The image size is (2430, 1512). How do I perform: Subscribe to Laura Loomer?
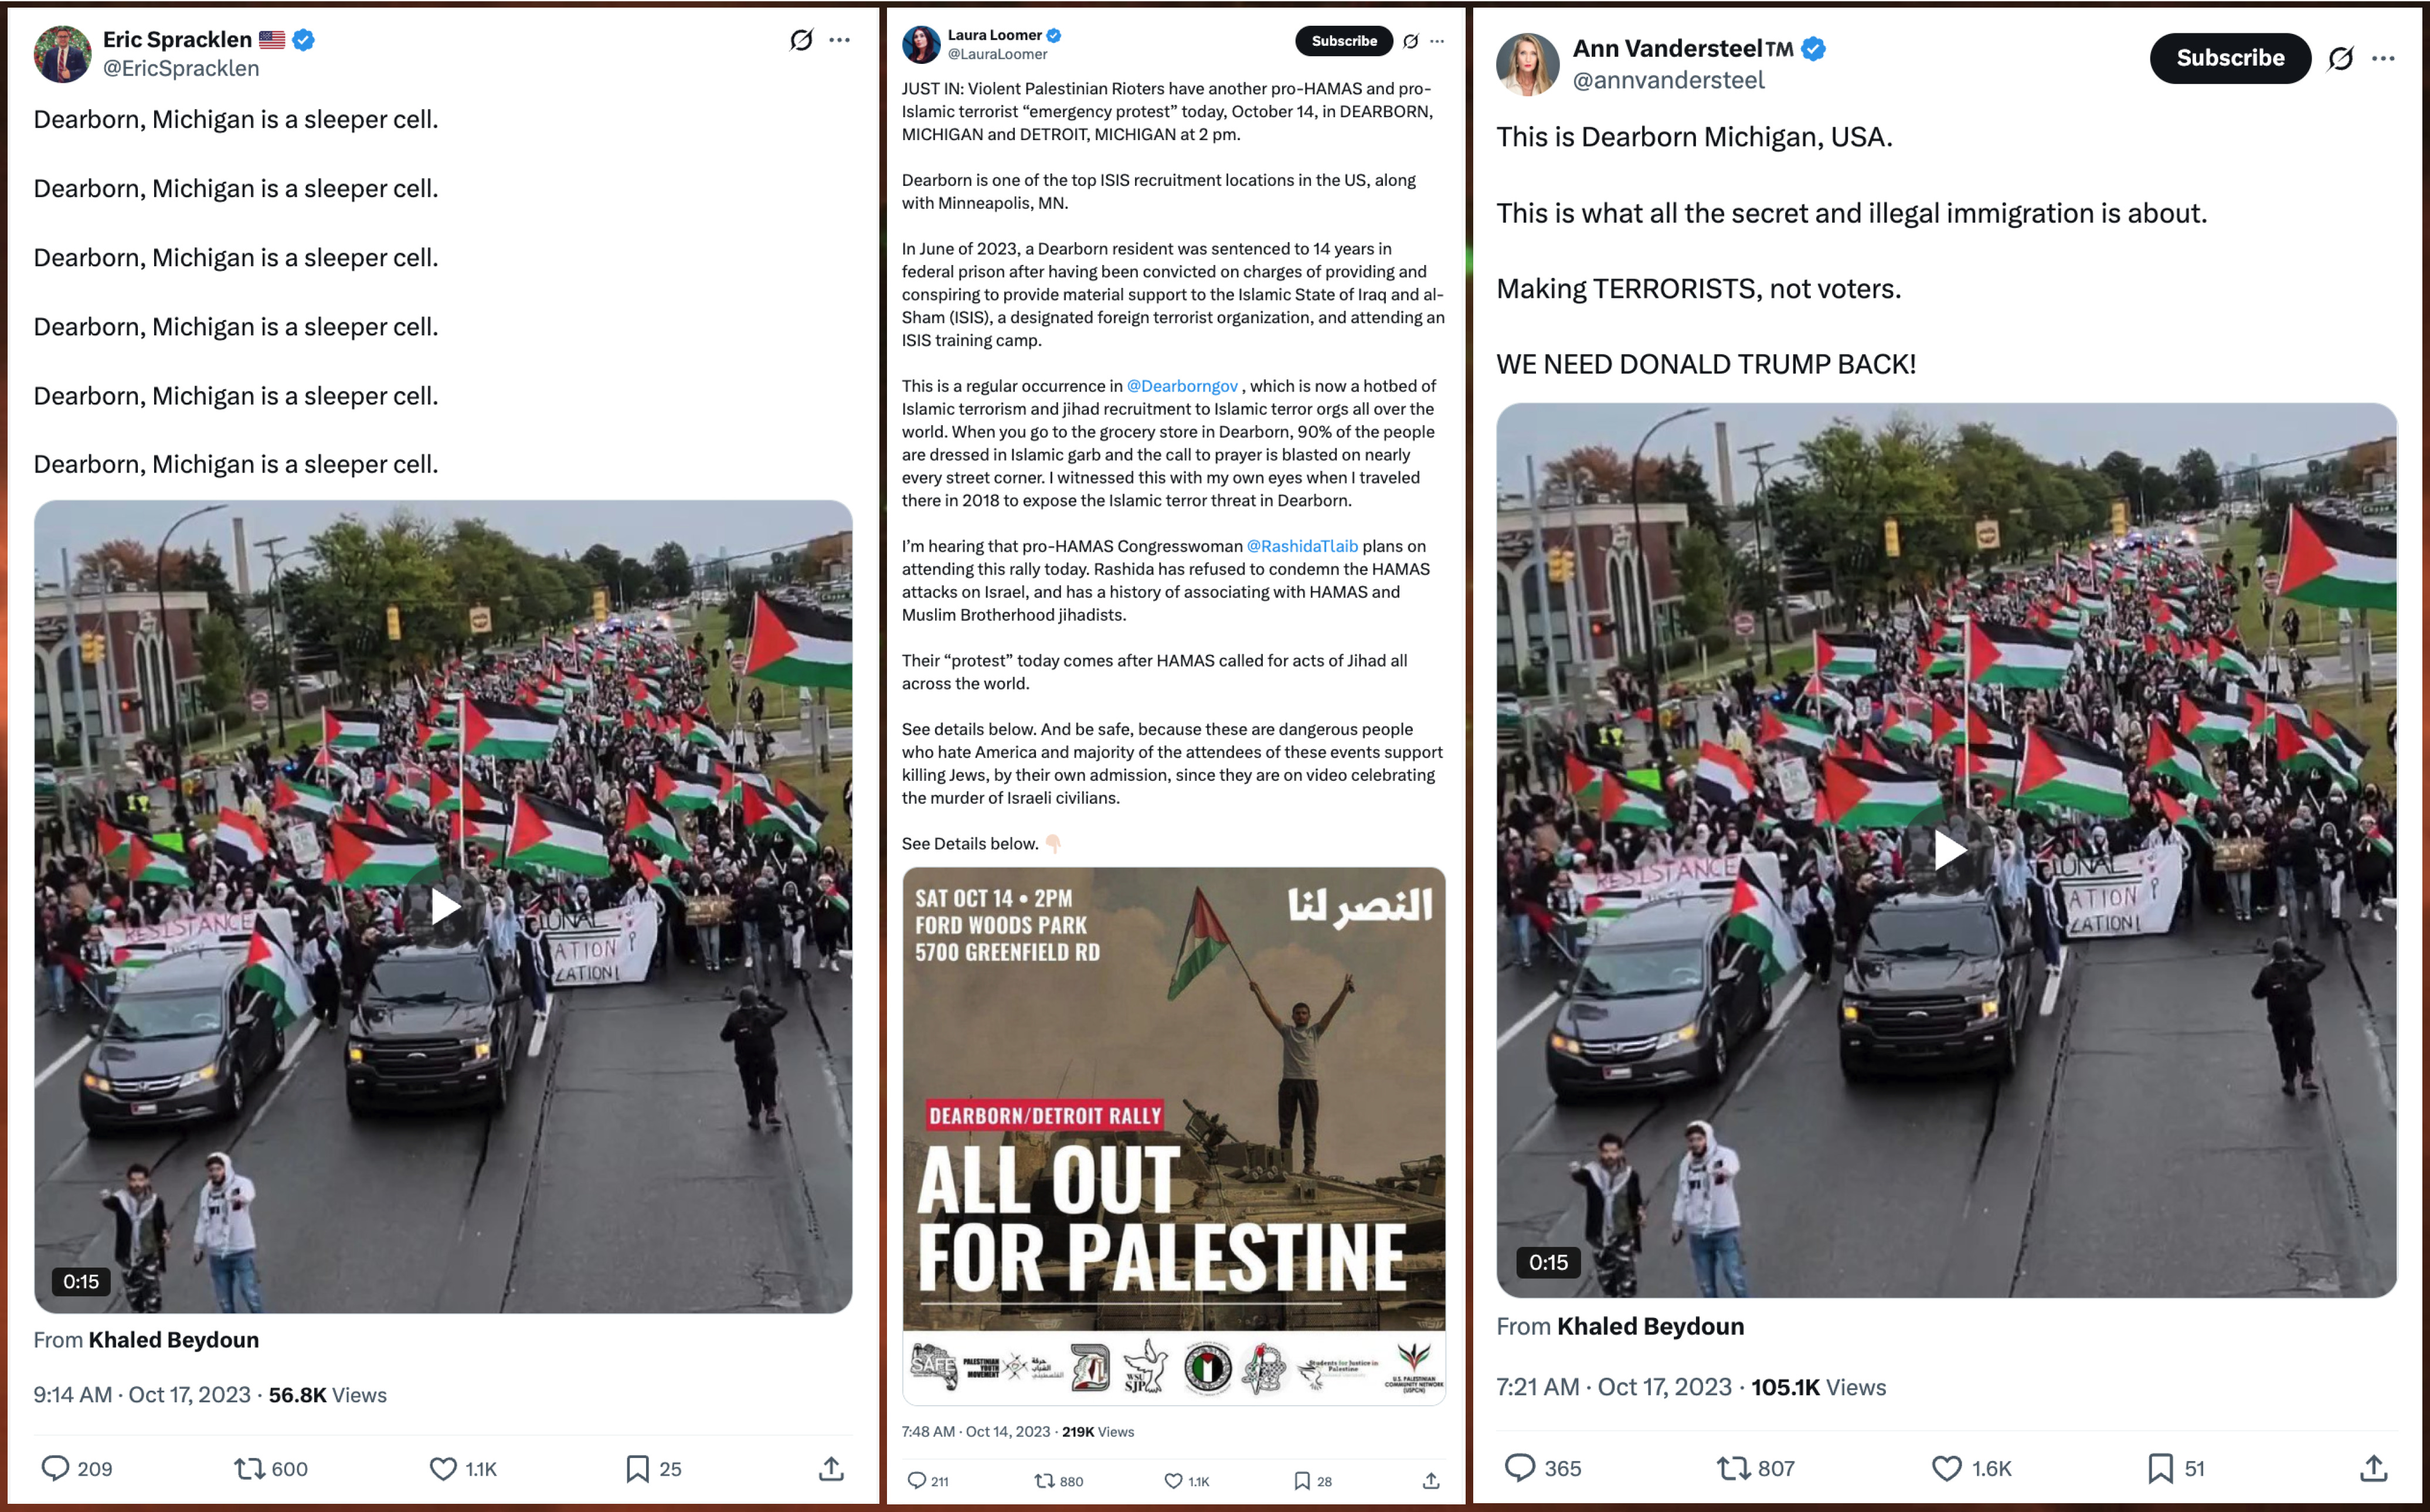pyautogui.click(x=1344, y=41)
